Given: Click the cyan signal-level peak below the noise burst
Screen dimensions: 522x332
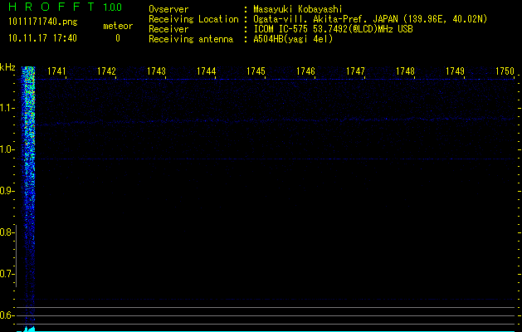Looking at the screenshot, I should [x=29, y=329].
